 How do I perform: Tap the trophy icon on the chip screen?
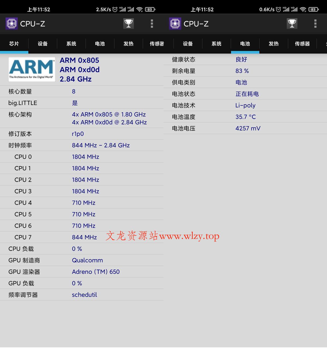tap(128, 24)
